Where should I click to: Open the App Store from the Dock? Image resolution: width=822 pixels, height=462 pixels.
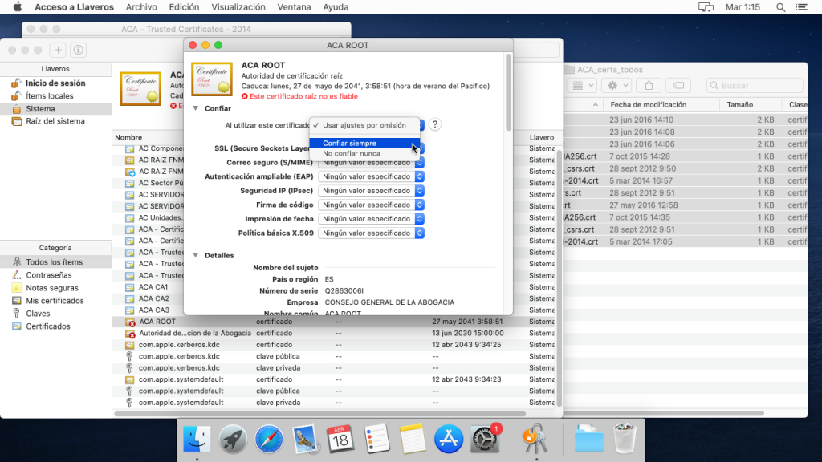(449, 439)
